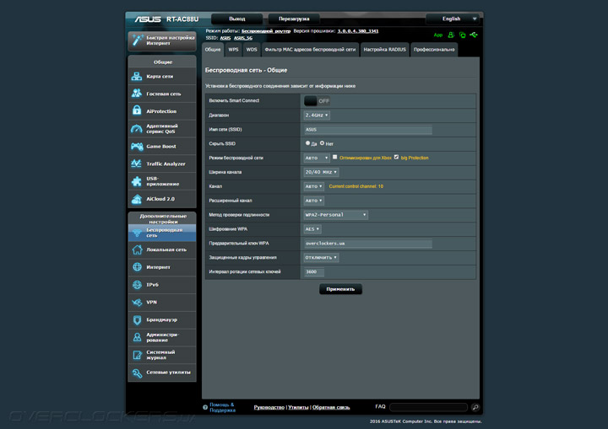Switch to the WPS tab
The image size is (608, 429).
(x=233, y=50)
